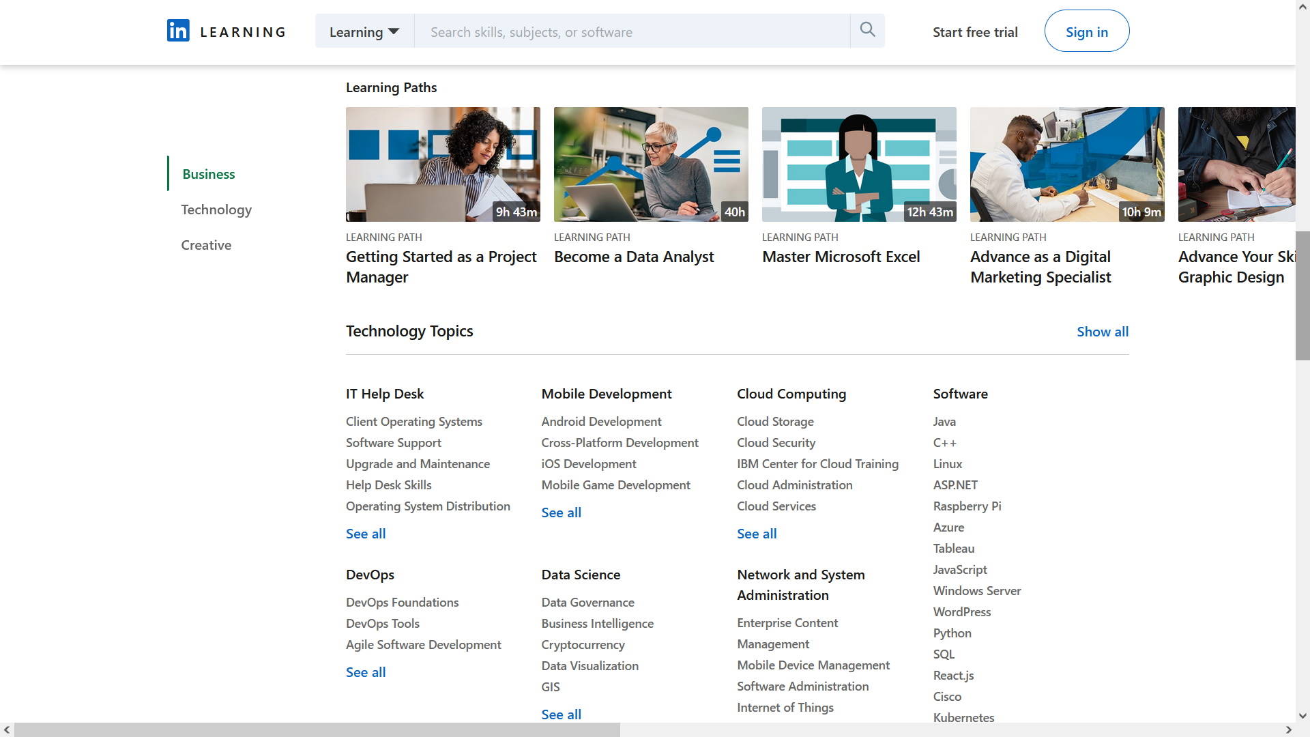1310x737 pixels.
Task: Click Getting Started as a Project Manager title
Action: click(441, 267)
